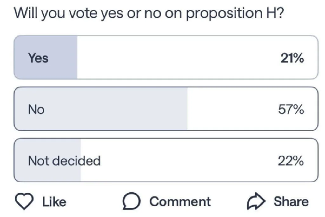Viewport: 325px width, 217px height.
Task: Click the "Not decided" answer label text
Action: coord(64,161)
